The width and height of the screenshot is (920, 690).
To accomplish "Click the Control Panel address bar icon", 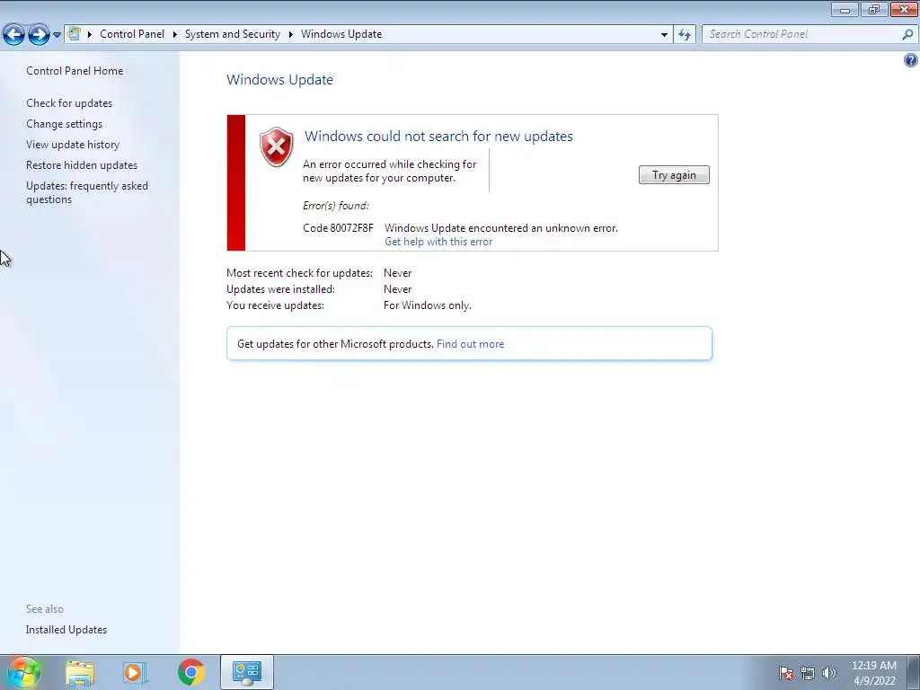I will coord(74,34).
